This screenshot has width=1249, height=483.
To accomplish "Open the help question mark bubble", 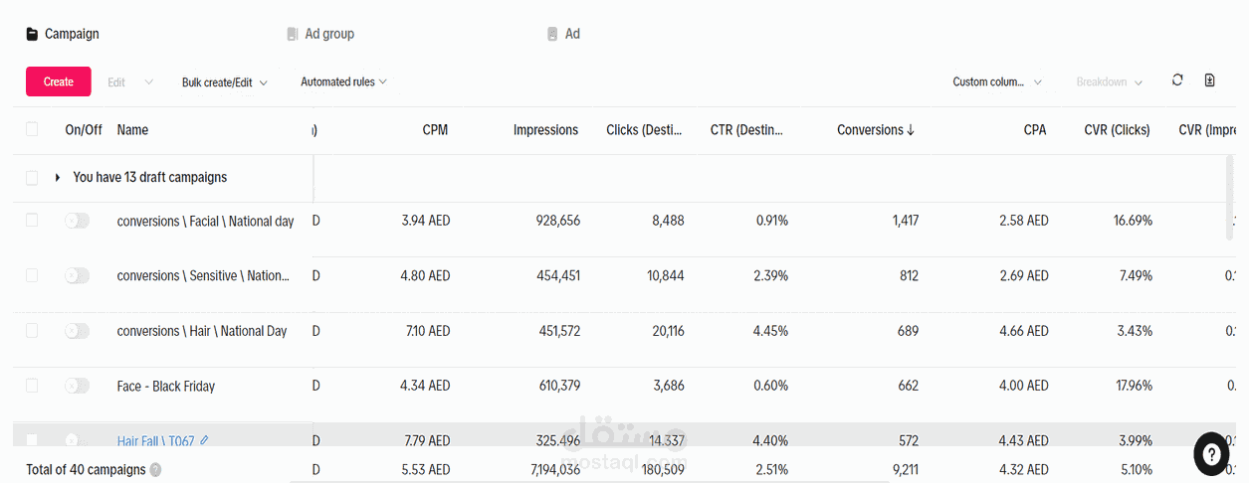I will coord(1211,454).
